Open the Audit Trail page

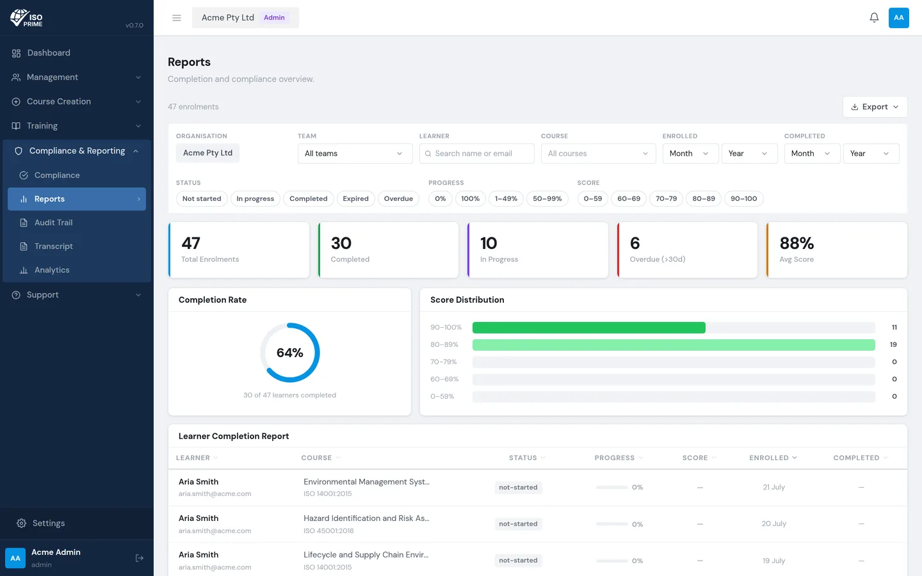(x=77, y=223)
